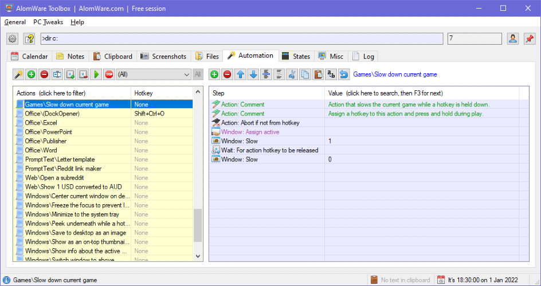541x286 pixels.
Task: Click the Games\Slow down current game link
Action: click(x=395, y=74)
